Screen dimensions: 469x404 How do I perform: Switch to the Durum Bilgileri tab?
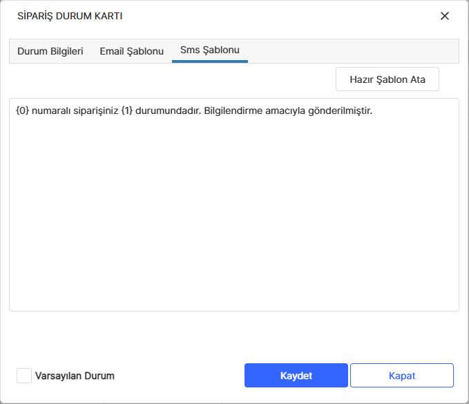pos(50,51)
